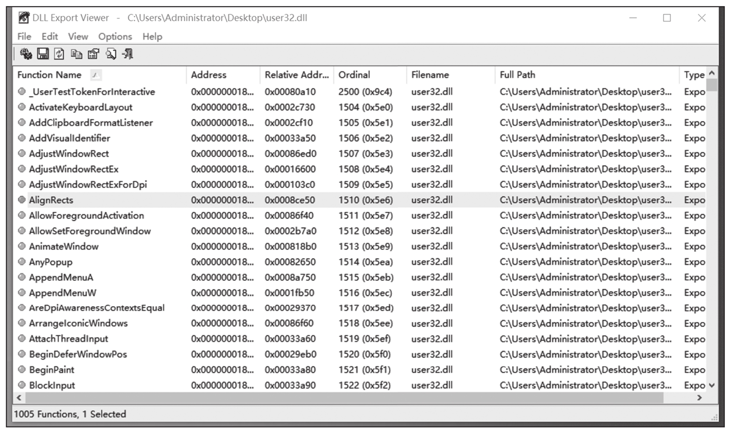The image size is (731, 433).
Task: Select the ArrangeIconicWindows function name
Action: click(78, 324)
